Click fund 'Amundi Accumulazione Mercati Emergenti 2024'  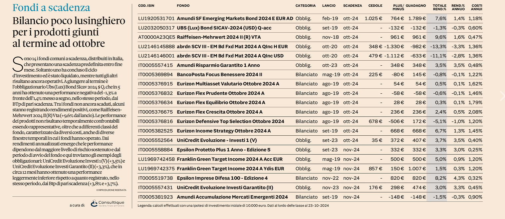pyautogui.click(x=232, y=197)
